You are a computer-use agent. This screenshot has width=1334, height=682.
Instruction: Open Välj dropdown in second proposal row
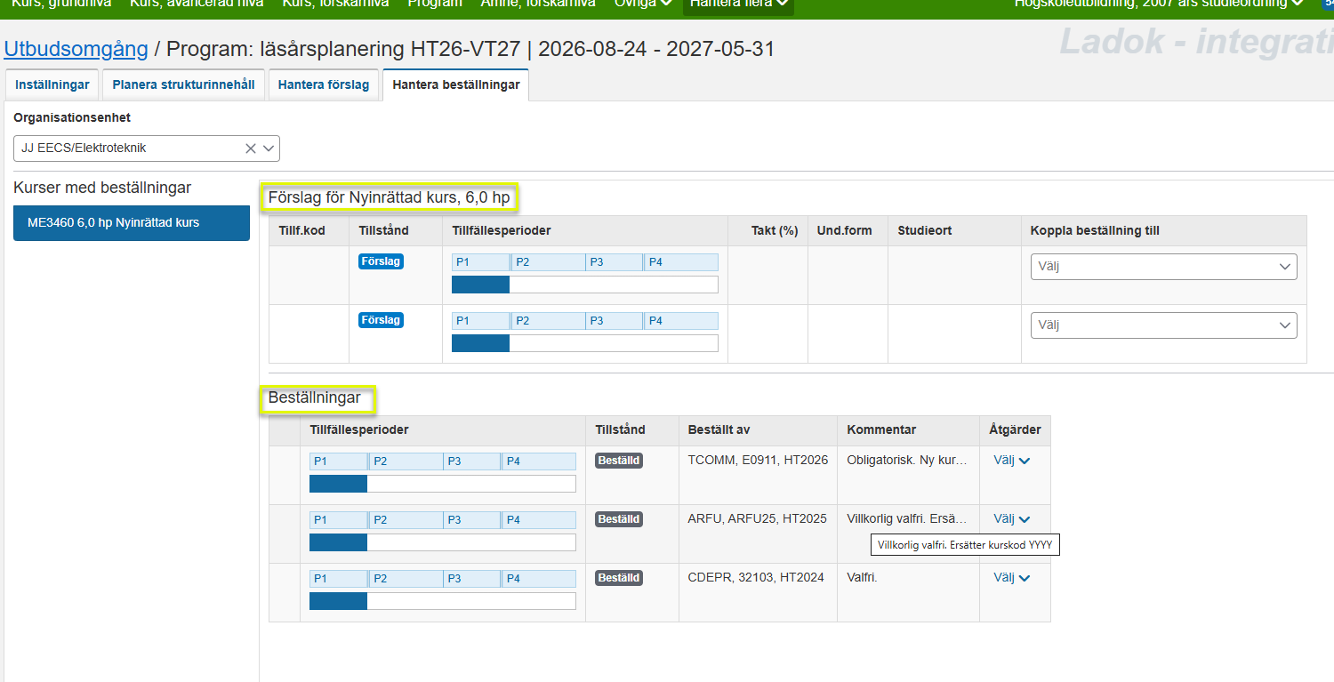(1162, 325)
